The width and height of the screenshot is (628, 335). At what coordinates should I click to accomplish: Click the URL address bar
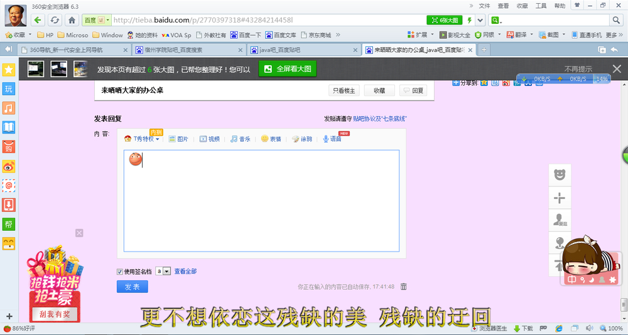(x=268, y=20)
